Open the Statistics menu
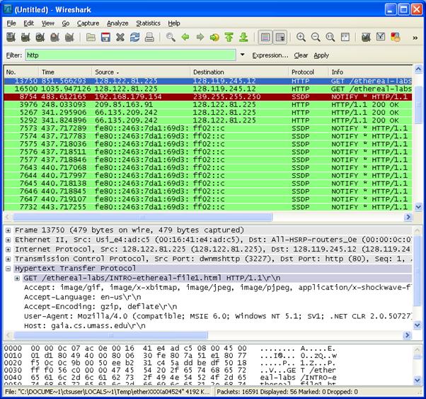This screenshot has height=399, width=426. click(148, 23)
